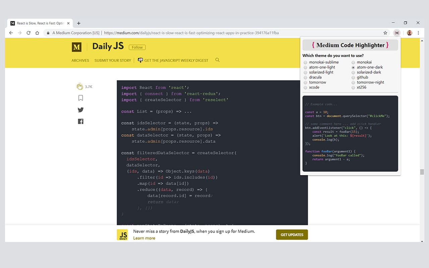429x268 pixels.
Task: Open the ARCHIVES menu item
Action: [80, 60]
